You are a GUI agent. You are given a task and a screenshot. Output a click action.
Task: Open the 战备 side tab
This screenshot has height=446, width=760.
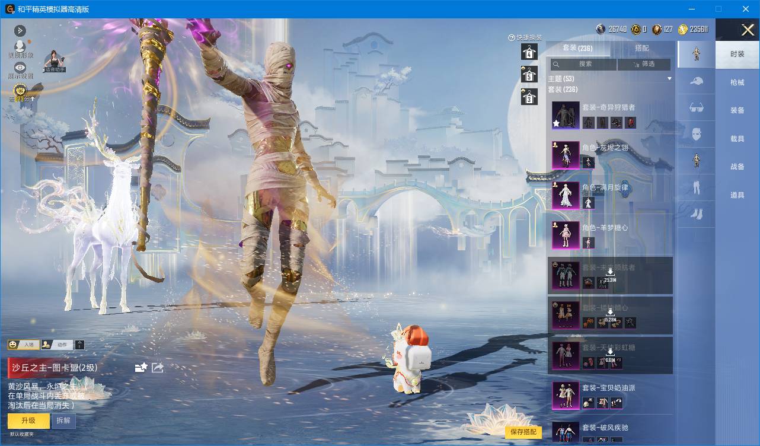(x=737, y=167)
